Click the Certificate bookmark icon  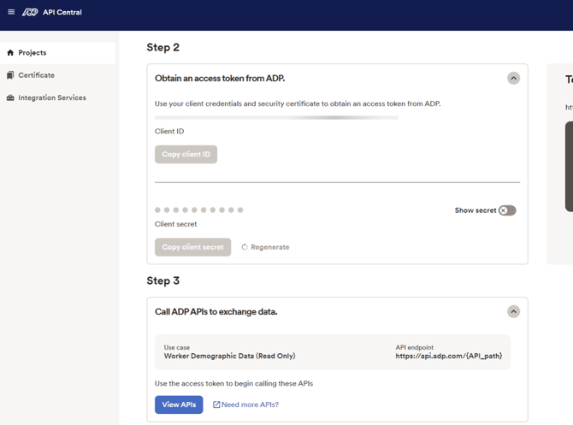10,75
